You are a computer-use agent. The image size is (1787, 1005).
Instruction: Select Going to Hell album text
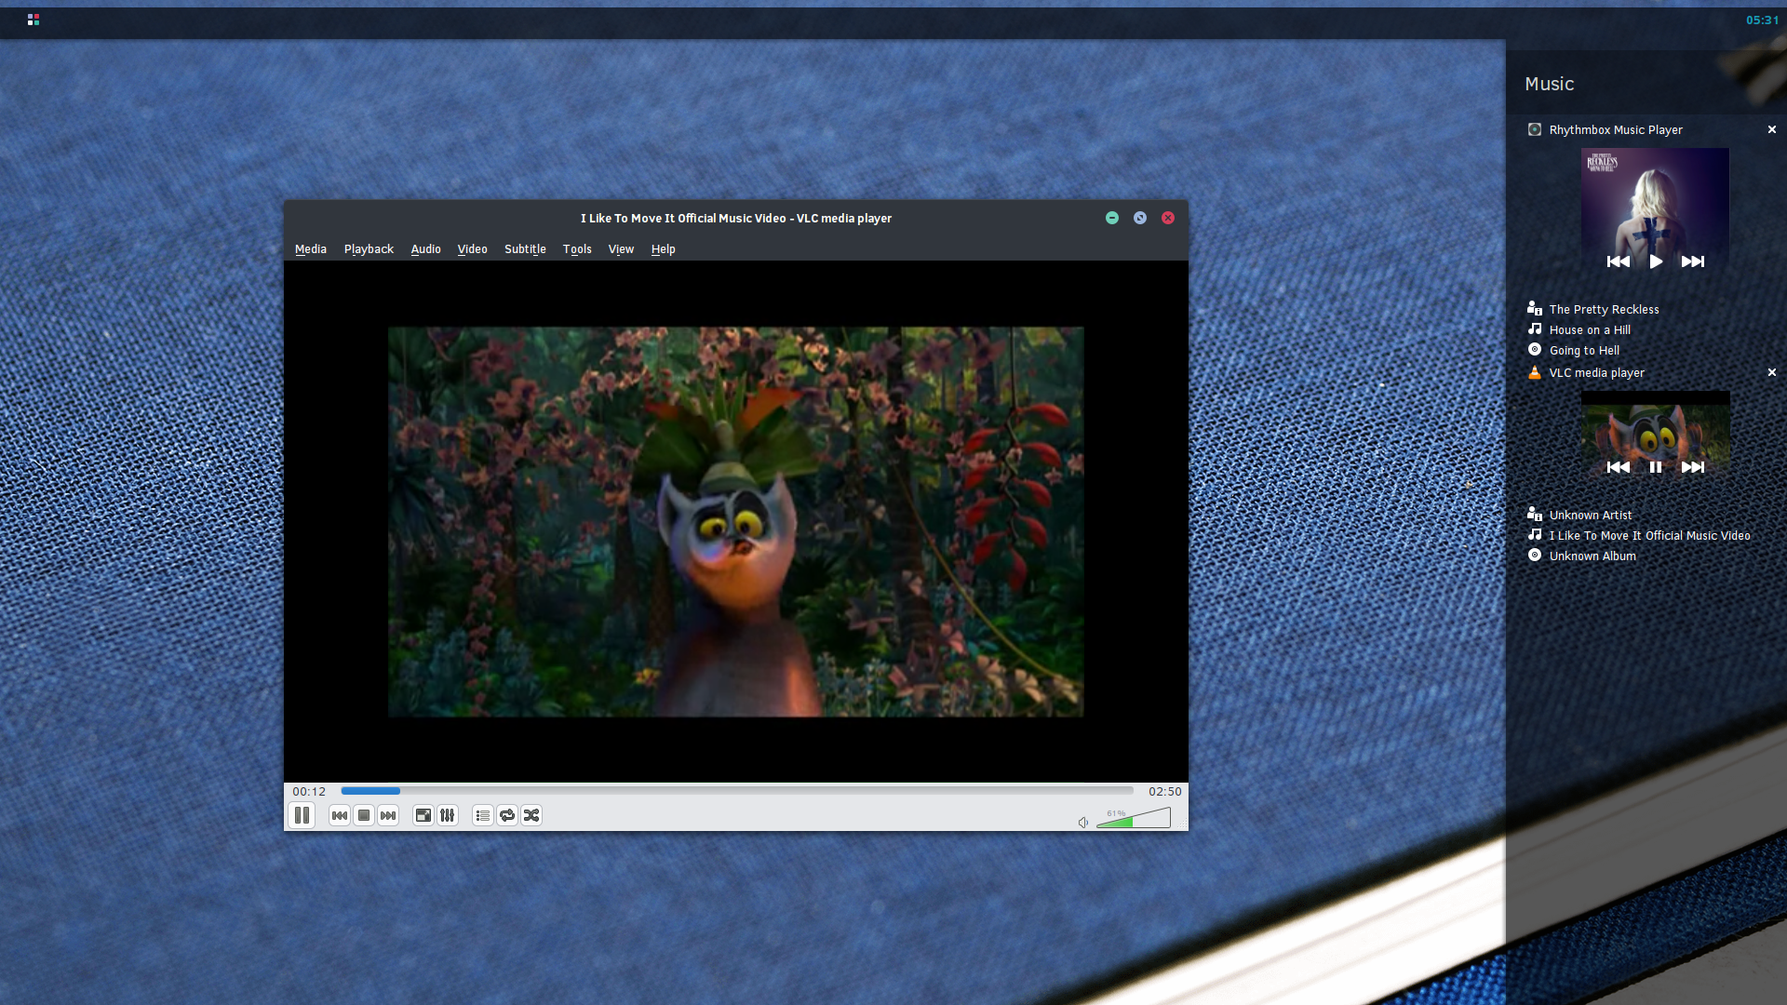[x=1584, y=351]
